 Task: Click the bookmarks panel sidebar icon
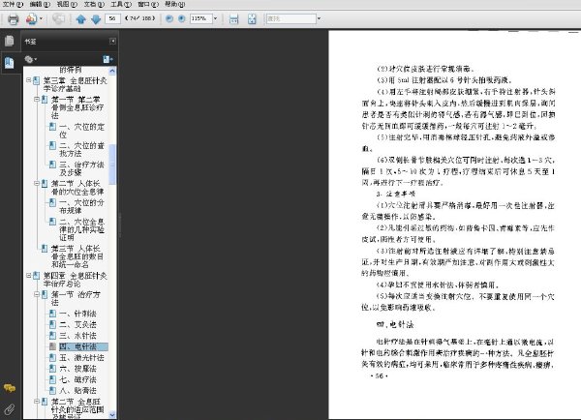[x=10, y=63]
